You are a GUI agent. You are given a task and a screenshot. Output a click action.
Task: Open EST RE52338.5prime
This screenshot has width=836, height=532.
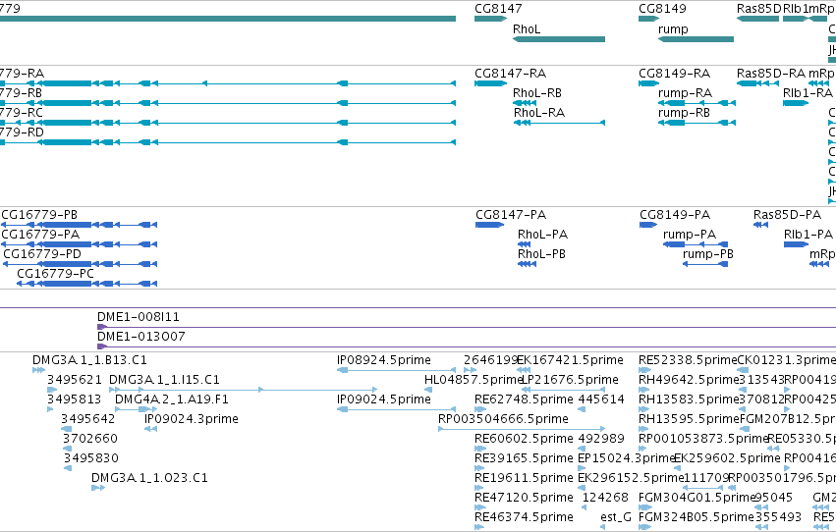coord(688,360)
